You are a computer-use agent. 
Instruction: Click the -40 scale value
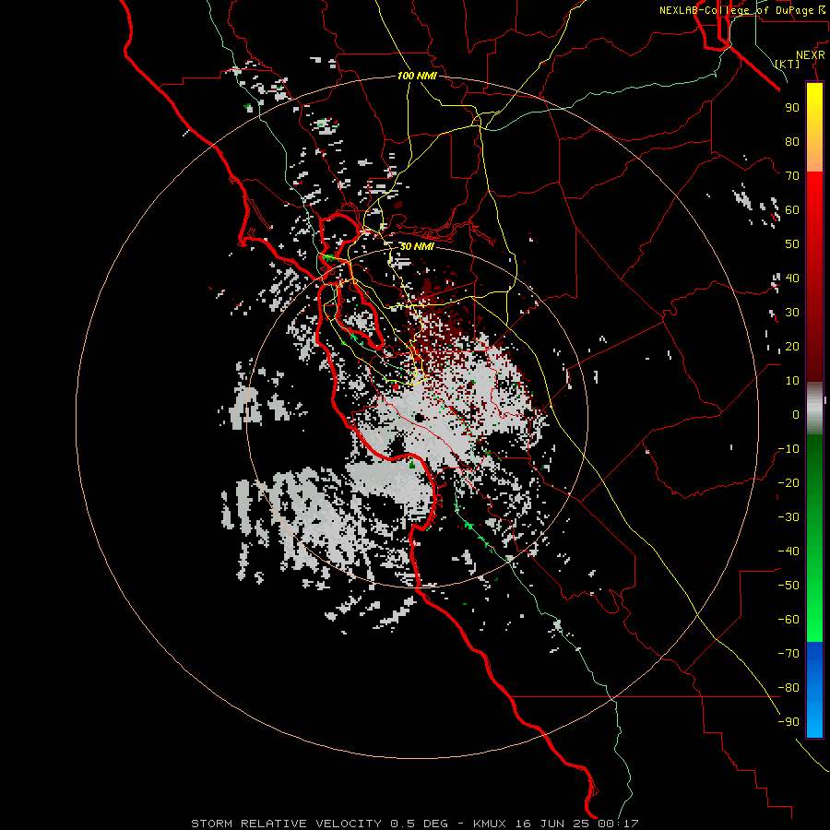pos(788,551)
